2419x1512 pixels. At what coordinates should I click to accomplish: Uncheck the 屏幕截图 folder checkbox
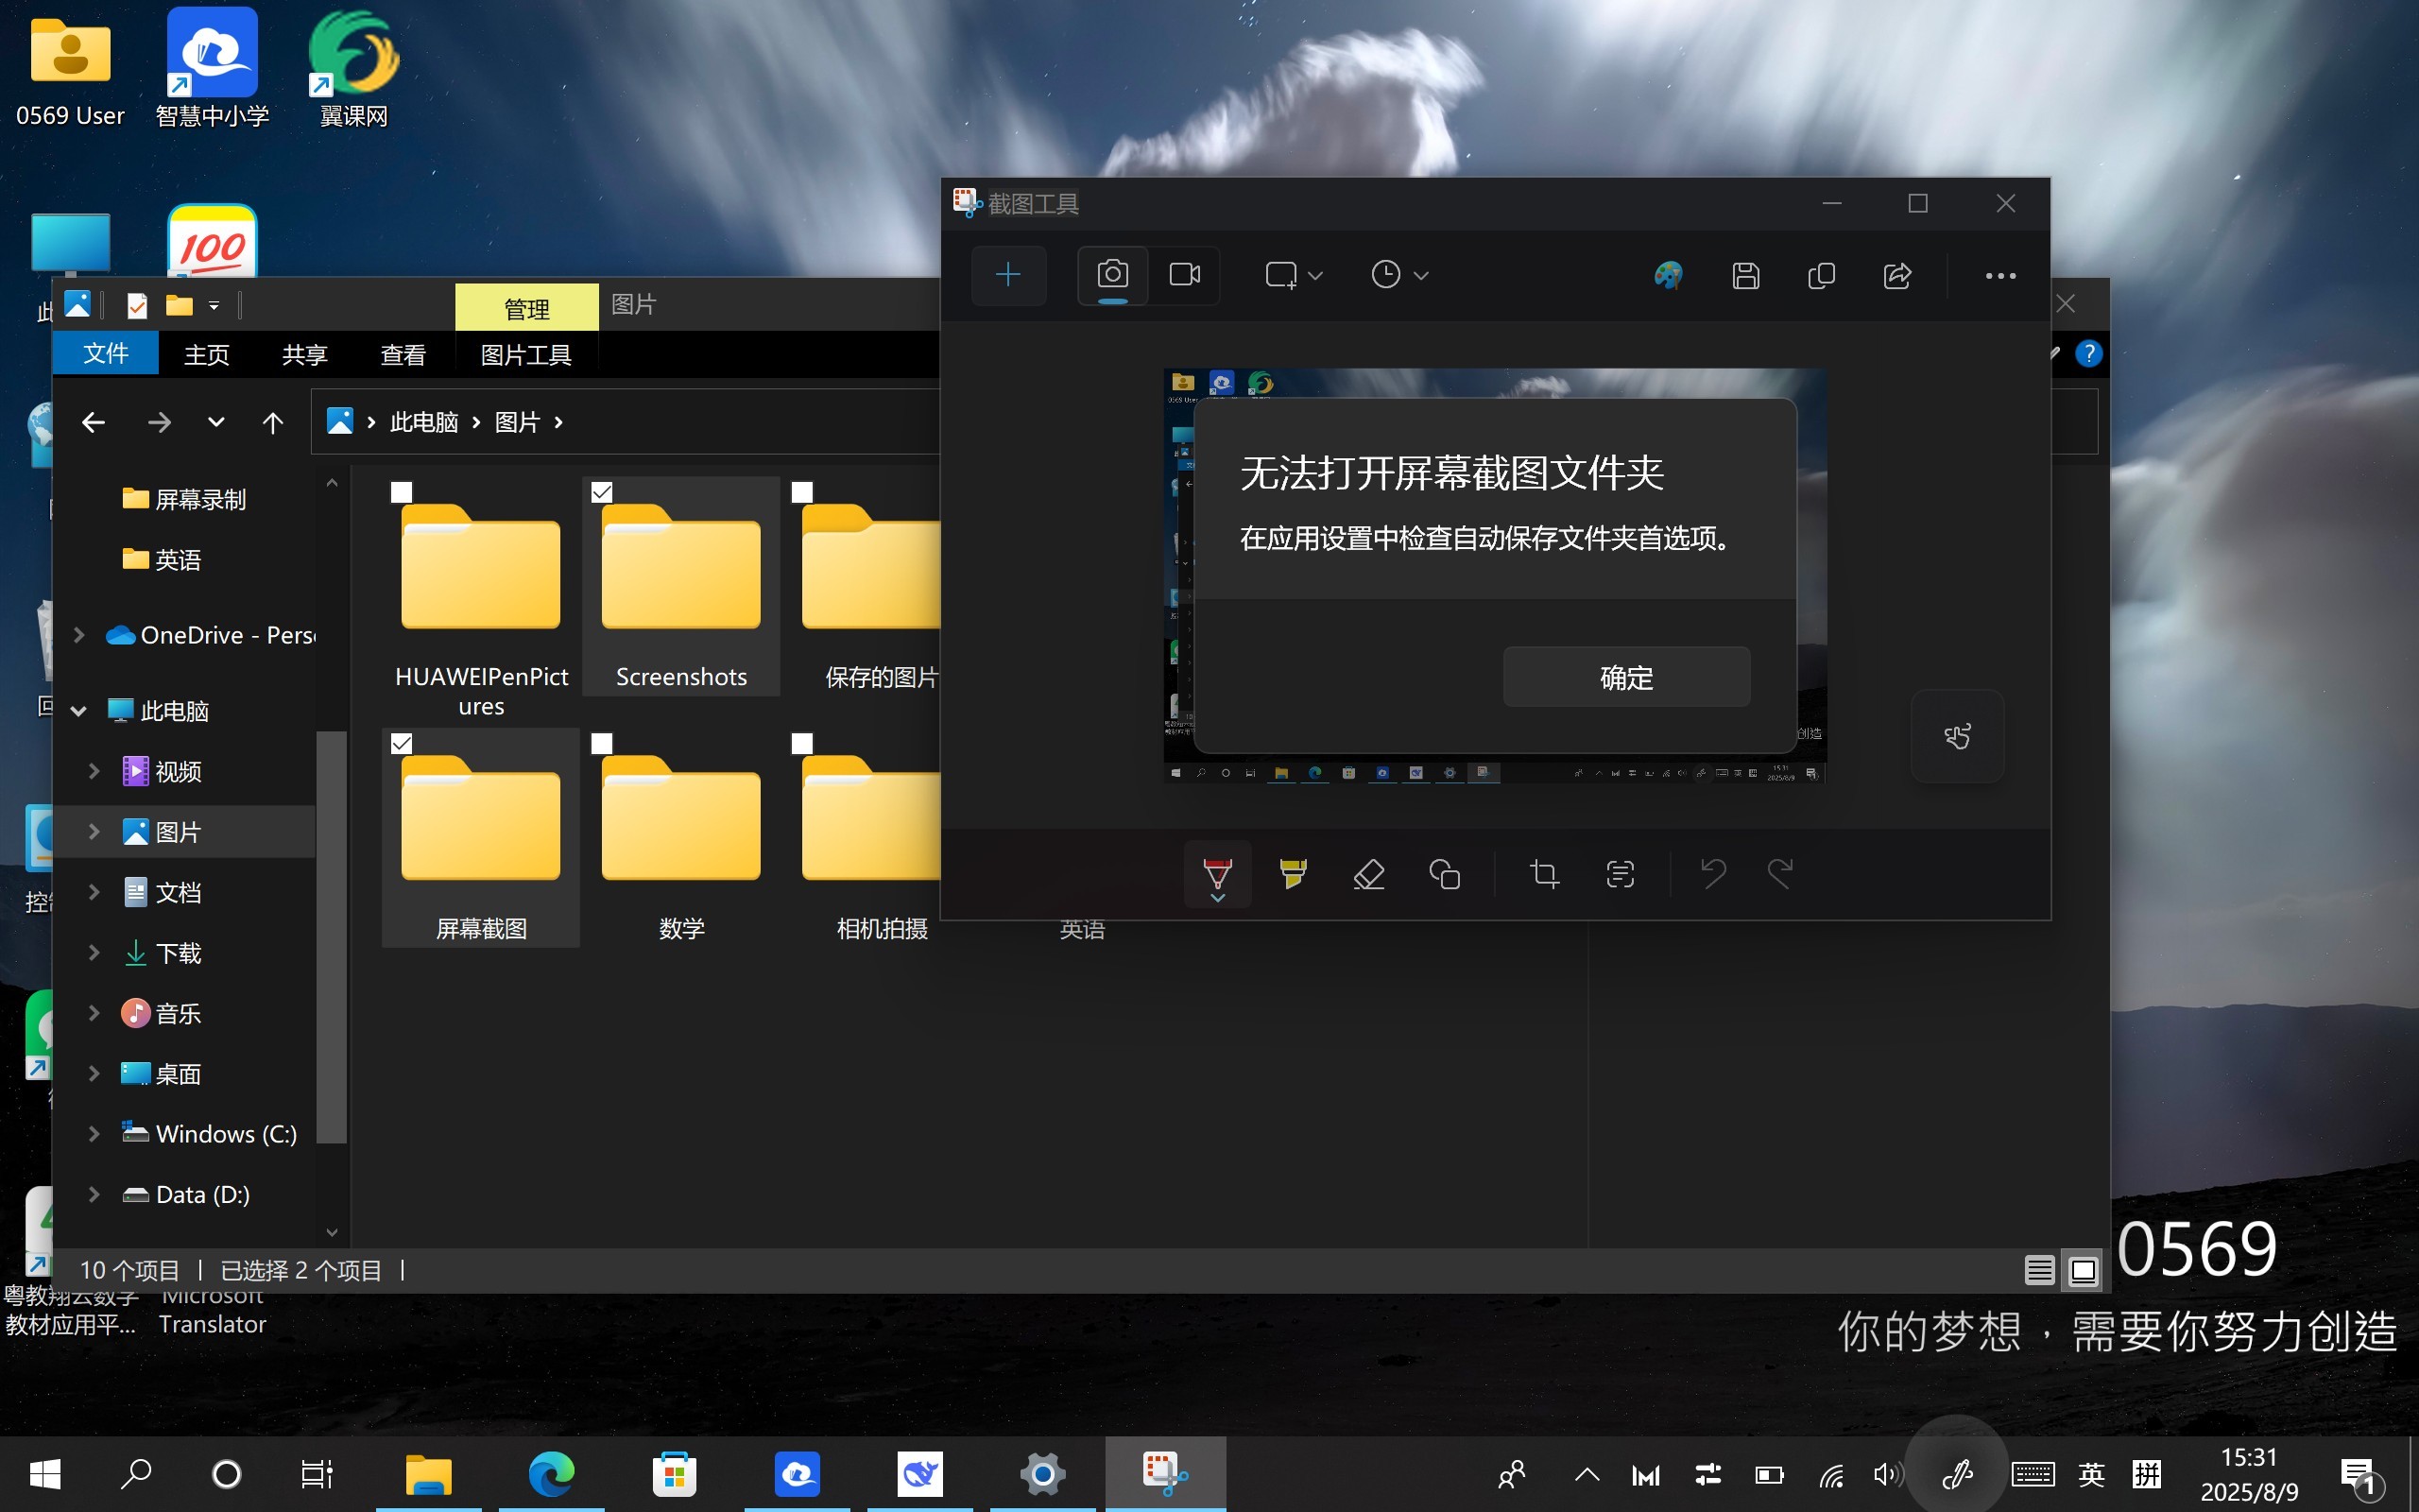(401, 743)
